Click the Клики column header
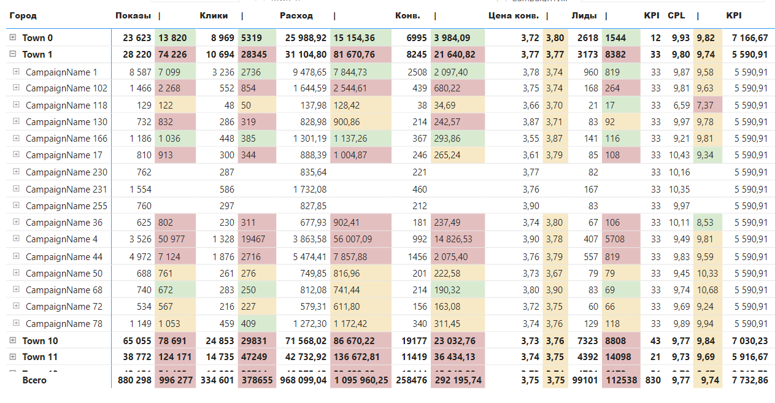The height and width of the screenshot is (403, 775). pyautogui.click(x=214, y=15)
